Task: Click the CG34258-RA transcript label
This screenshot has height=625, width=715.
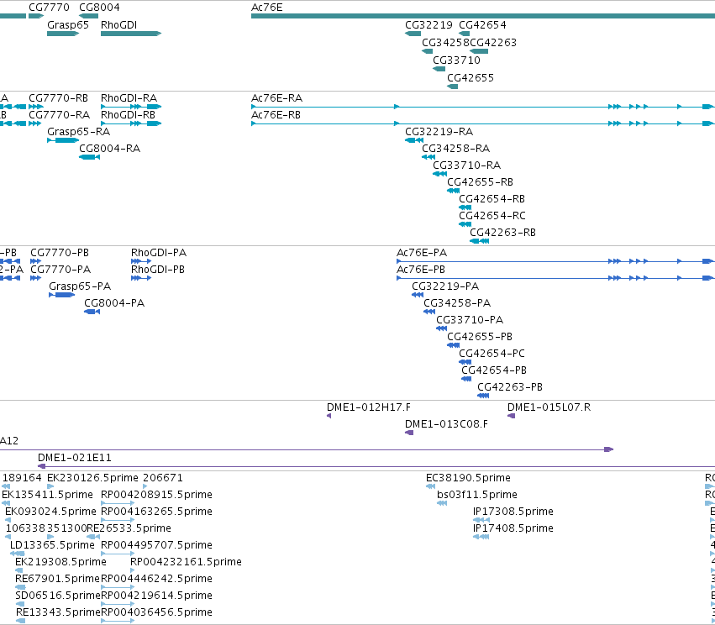Action: tap(456, 148)
